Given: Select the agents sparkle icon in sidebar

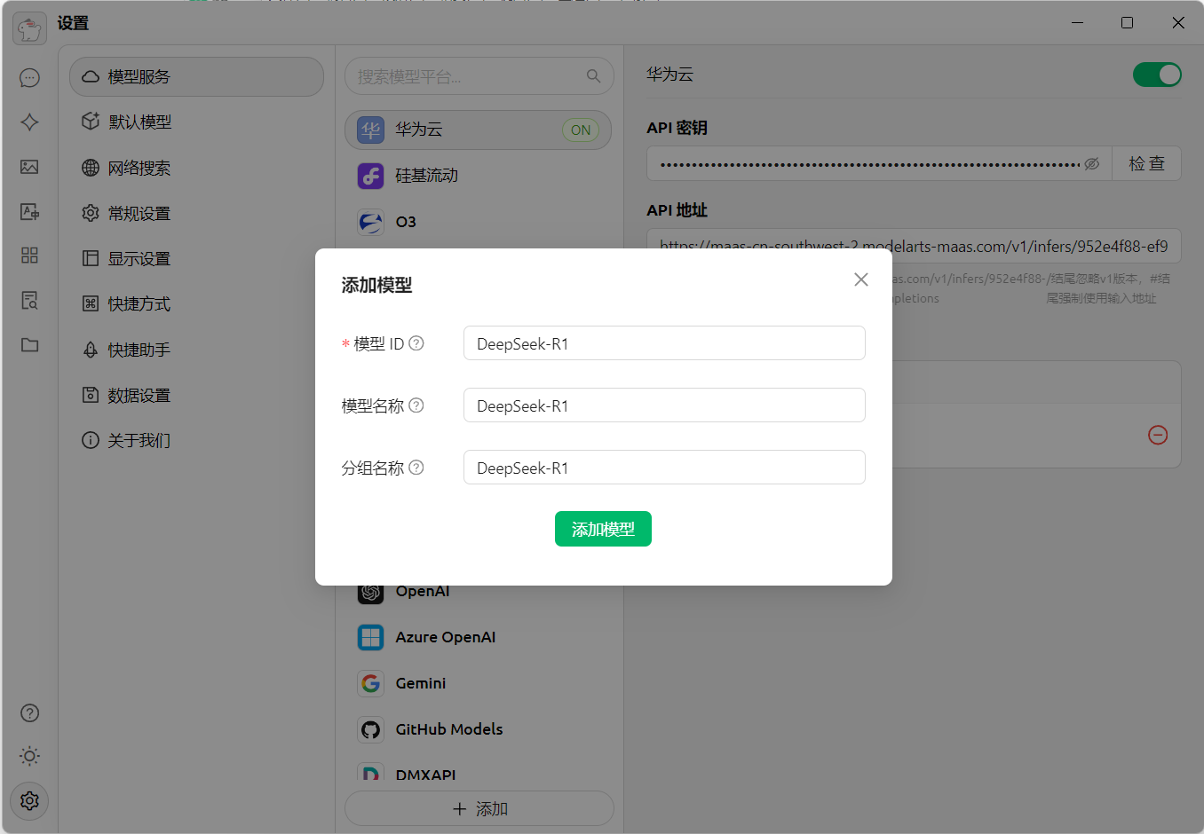Looking at the screenshot, I should (29, 122).
